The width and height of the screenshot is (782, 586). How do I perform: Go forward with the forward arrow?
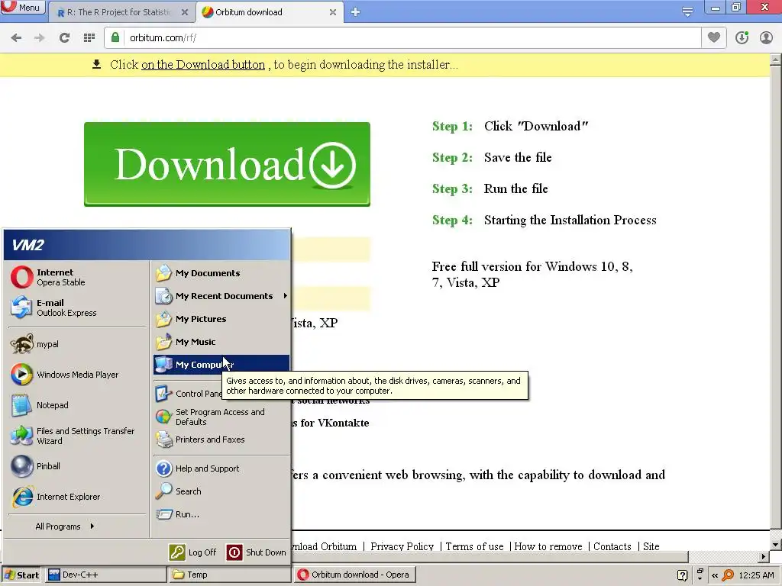click(x=40, y=38)
